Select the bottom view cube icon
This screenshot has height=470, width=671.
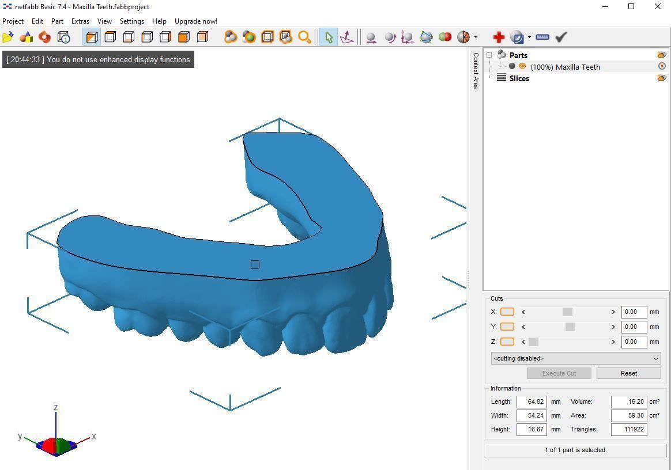pyautogui.click(x=129, y=37)
